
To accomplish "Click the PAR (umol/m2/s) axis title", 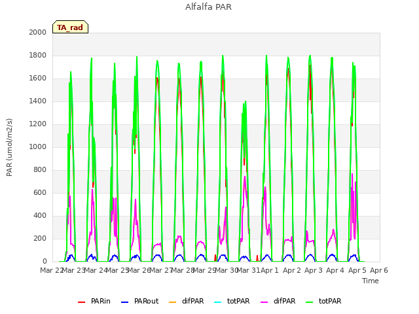I will [9, 147].
